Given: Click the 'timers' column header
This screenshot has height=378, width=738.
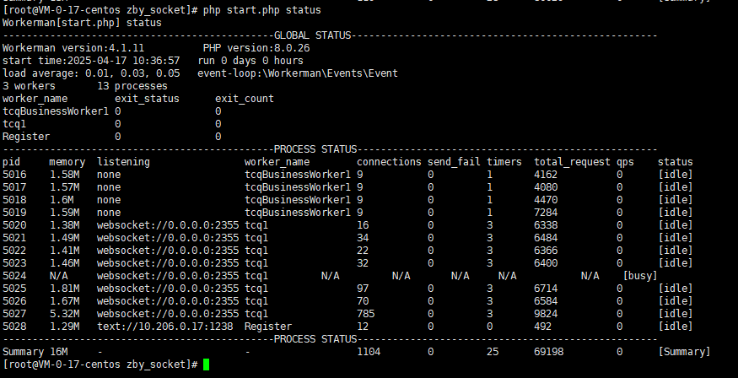Looking at the screenshot, I should click(504, 162).
